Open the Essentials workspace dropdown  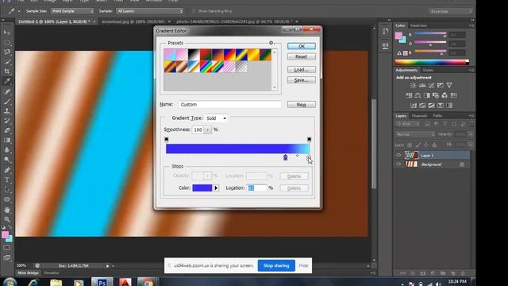coord(450,11)
